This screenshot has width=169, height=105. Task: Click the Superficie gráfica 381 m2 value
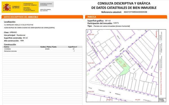[x=108, y=21]
